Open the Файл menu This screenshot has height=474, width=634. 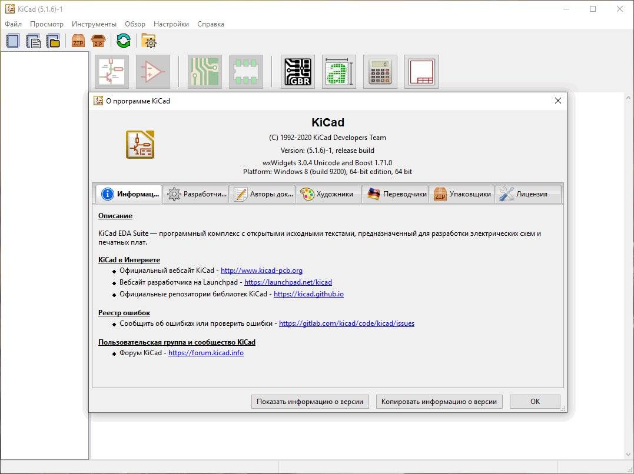(13, 24)
